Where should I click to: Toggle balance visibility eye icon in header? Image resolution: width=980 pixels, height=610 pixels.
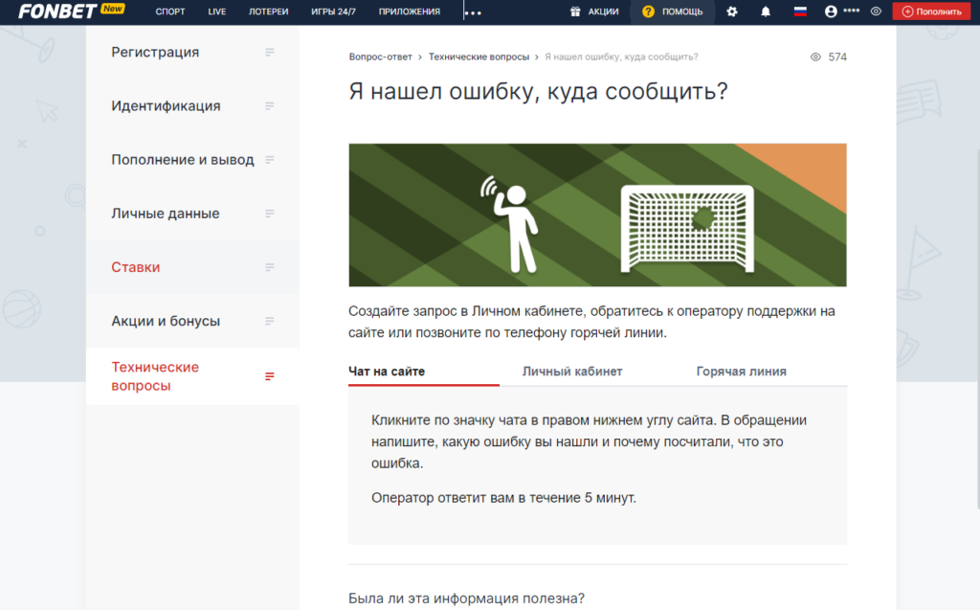coord(877,11)
